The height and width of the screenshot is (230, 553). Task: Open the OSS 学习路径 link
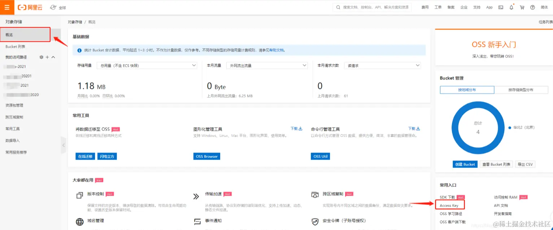point(451,214)
